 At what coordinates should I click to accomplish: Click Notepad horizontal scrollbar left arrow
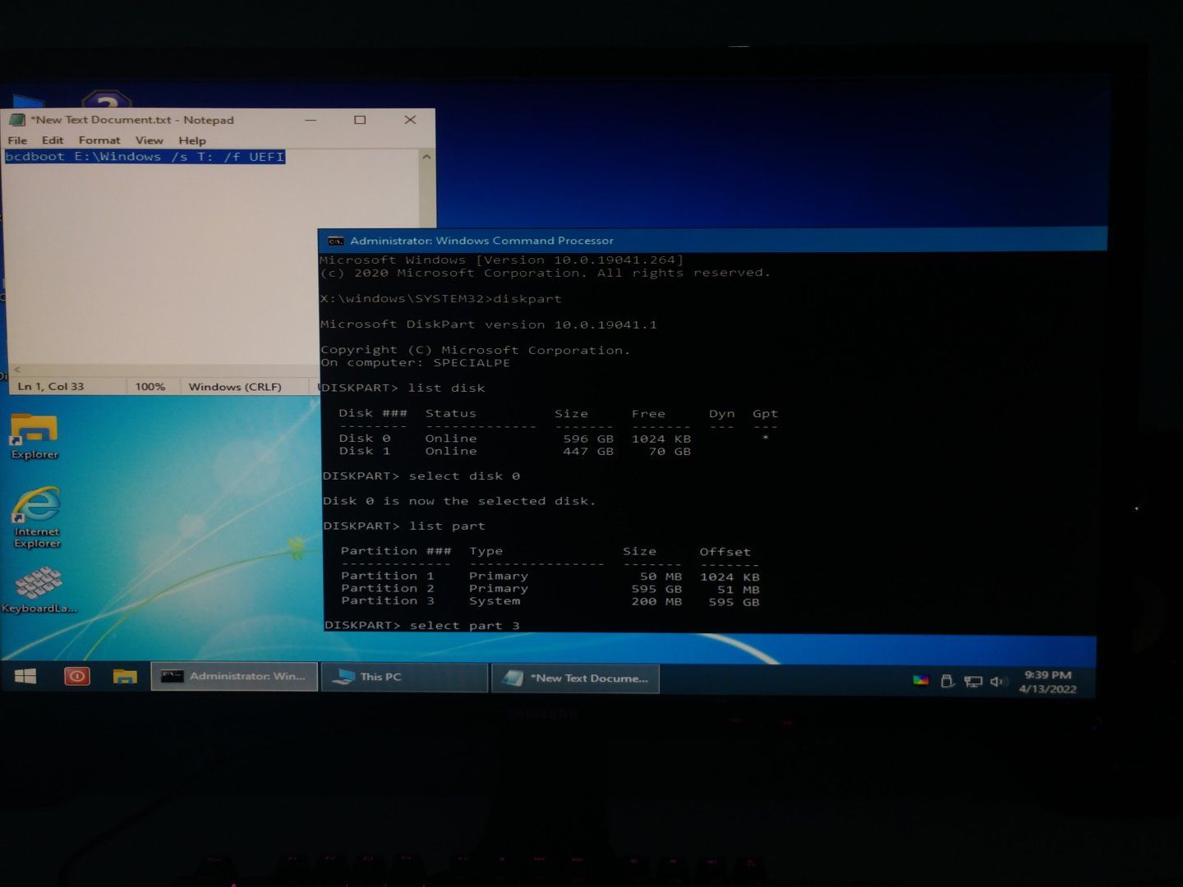16,370
